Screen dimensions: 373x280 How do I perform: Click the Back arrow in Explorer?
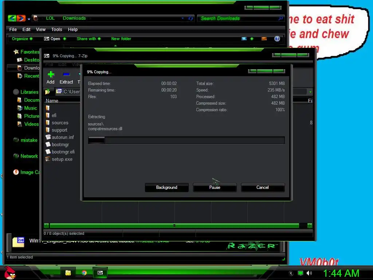(12, 18)
